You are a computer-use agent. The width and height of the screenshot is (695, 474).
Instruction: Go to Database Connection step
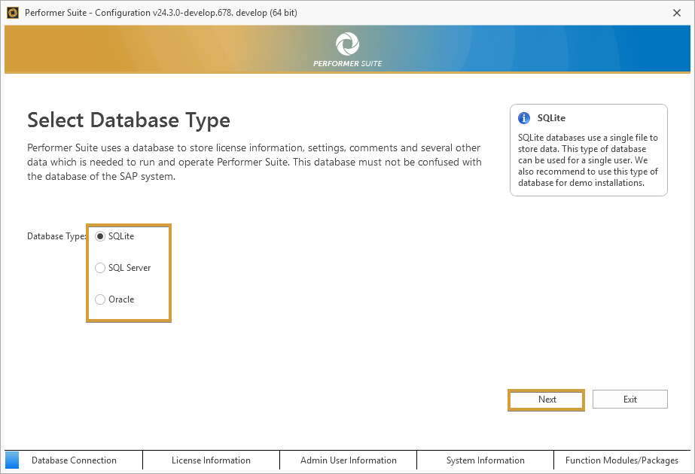[x=74, y=460]
